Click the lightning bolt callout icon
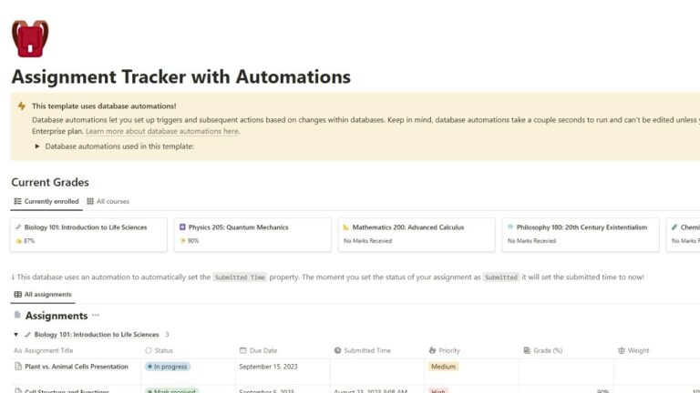This screenshot has height=393, width=700. coord(22,106)
